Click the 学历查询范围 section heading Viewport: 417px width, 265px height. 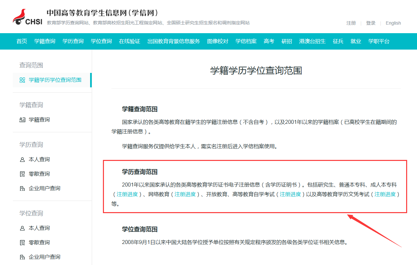140,172
